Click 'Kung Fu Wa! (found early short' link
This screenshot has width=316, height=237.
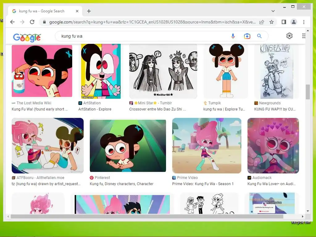(x=40, y=109)
